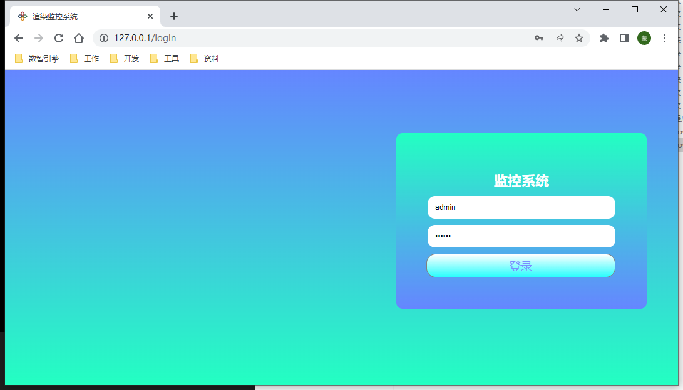Viewport: 683px width, 390px height.
Task: Click the 登录 button
Action: pos(521,266)
